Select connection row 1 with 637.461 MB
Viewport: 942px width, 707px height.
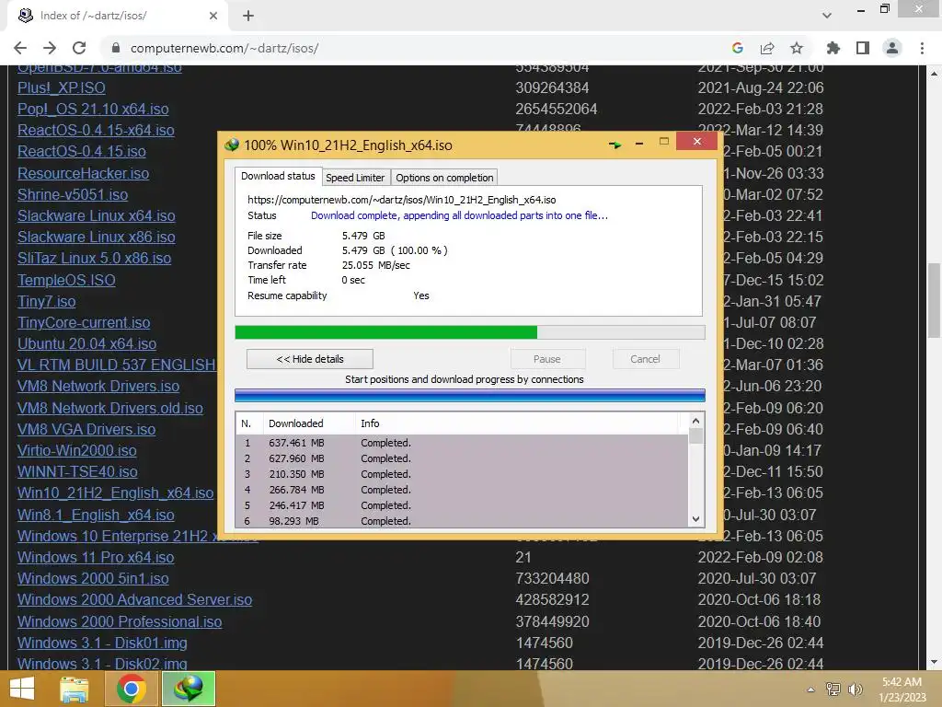coord(462,443)
